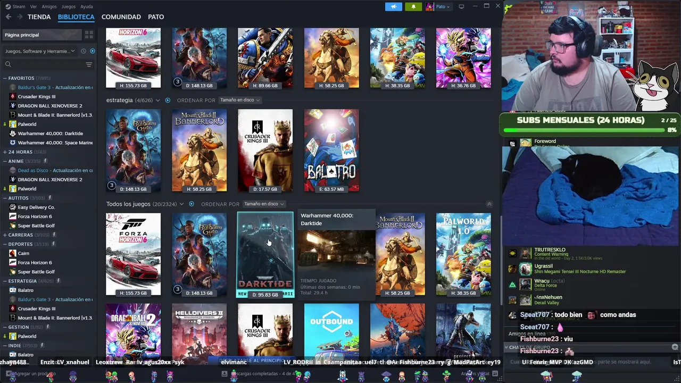
Task: Open the Juegos, Software y Herramientas dropdown
Action: [40, 51]
